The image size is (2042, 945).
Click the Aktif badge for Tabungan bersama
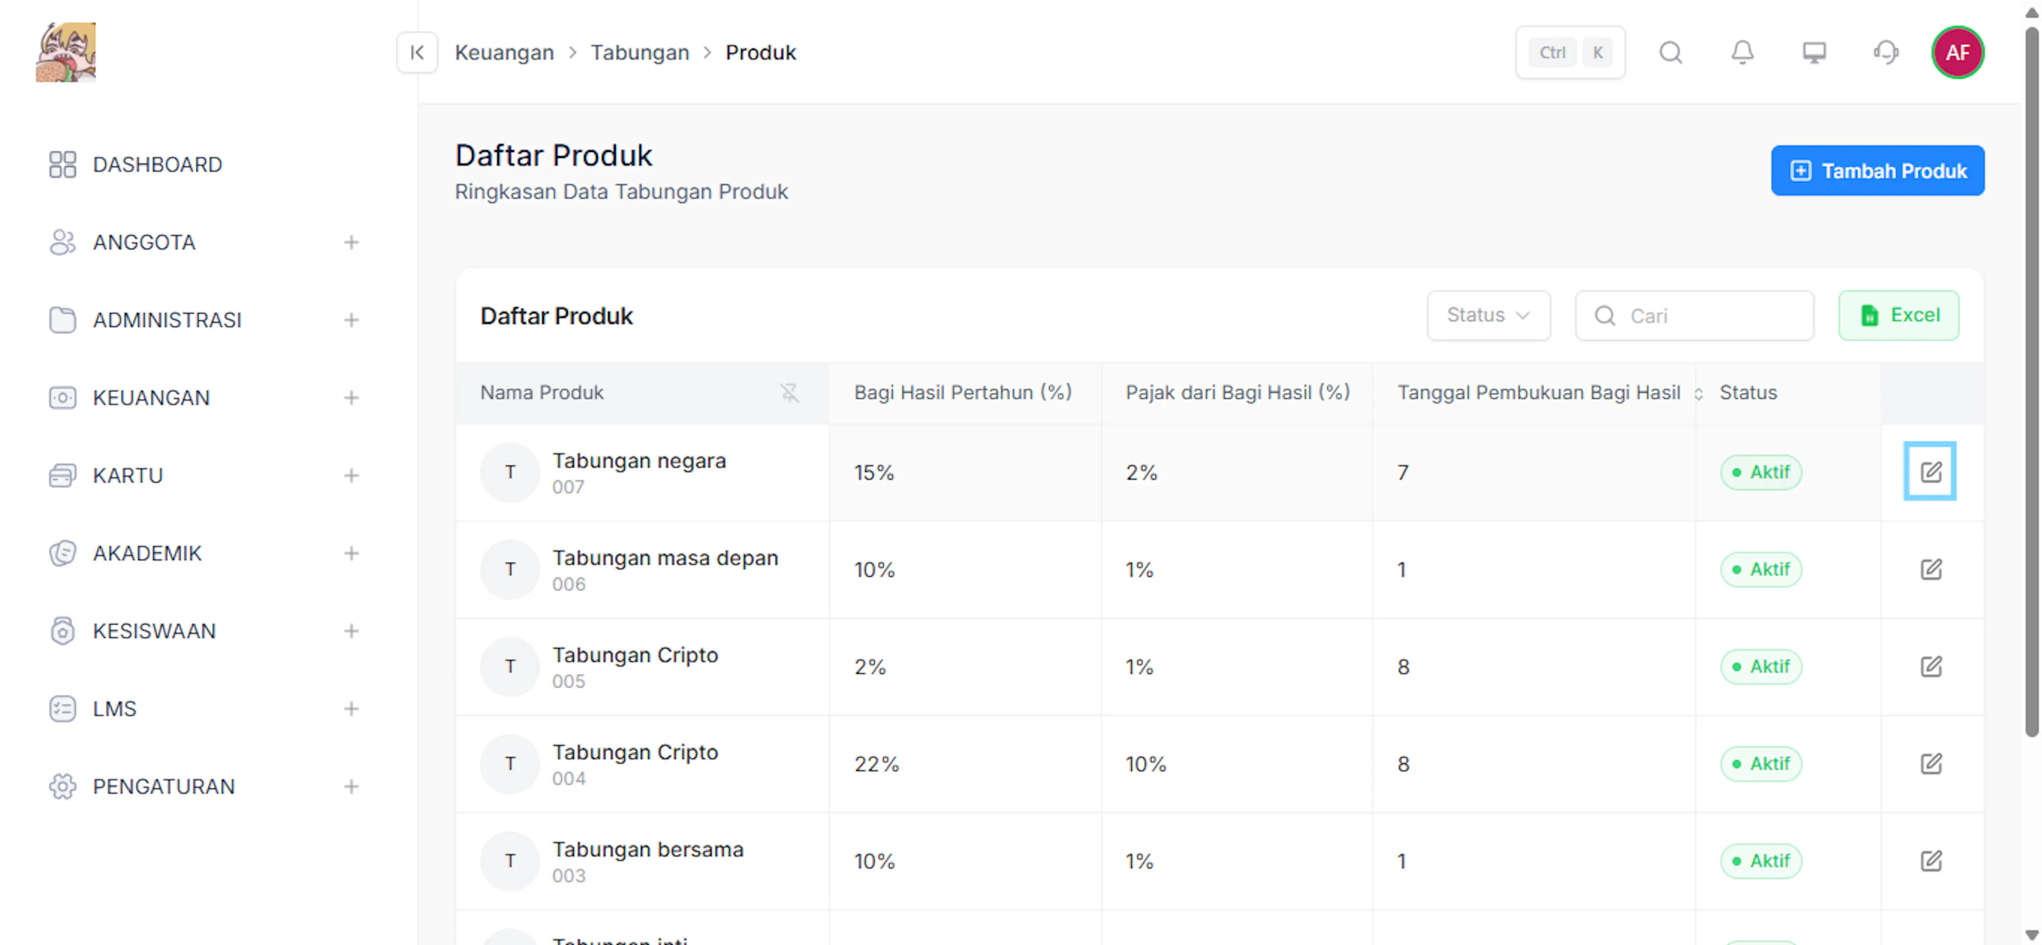click(1761, 861)
